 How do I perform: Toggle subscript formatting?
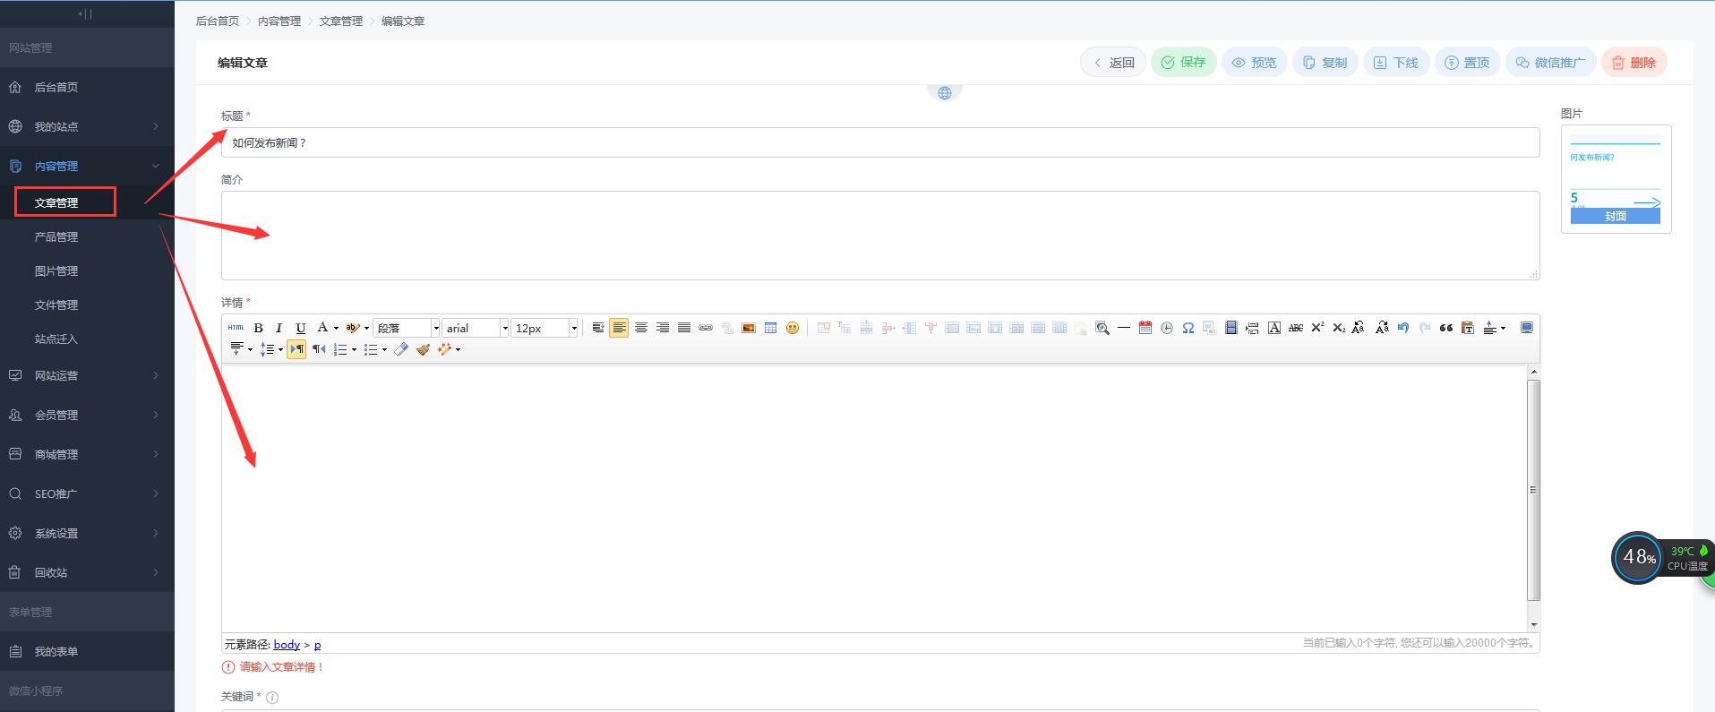(x=1339, y=328)
